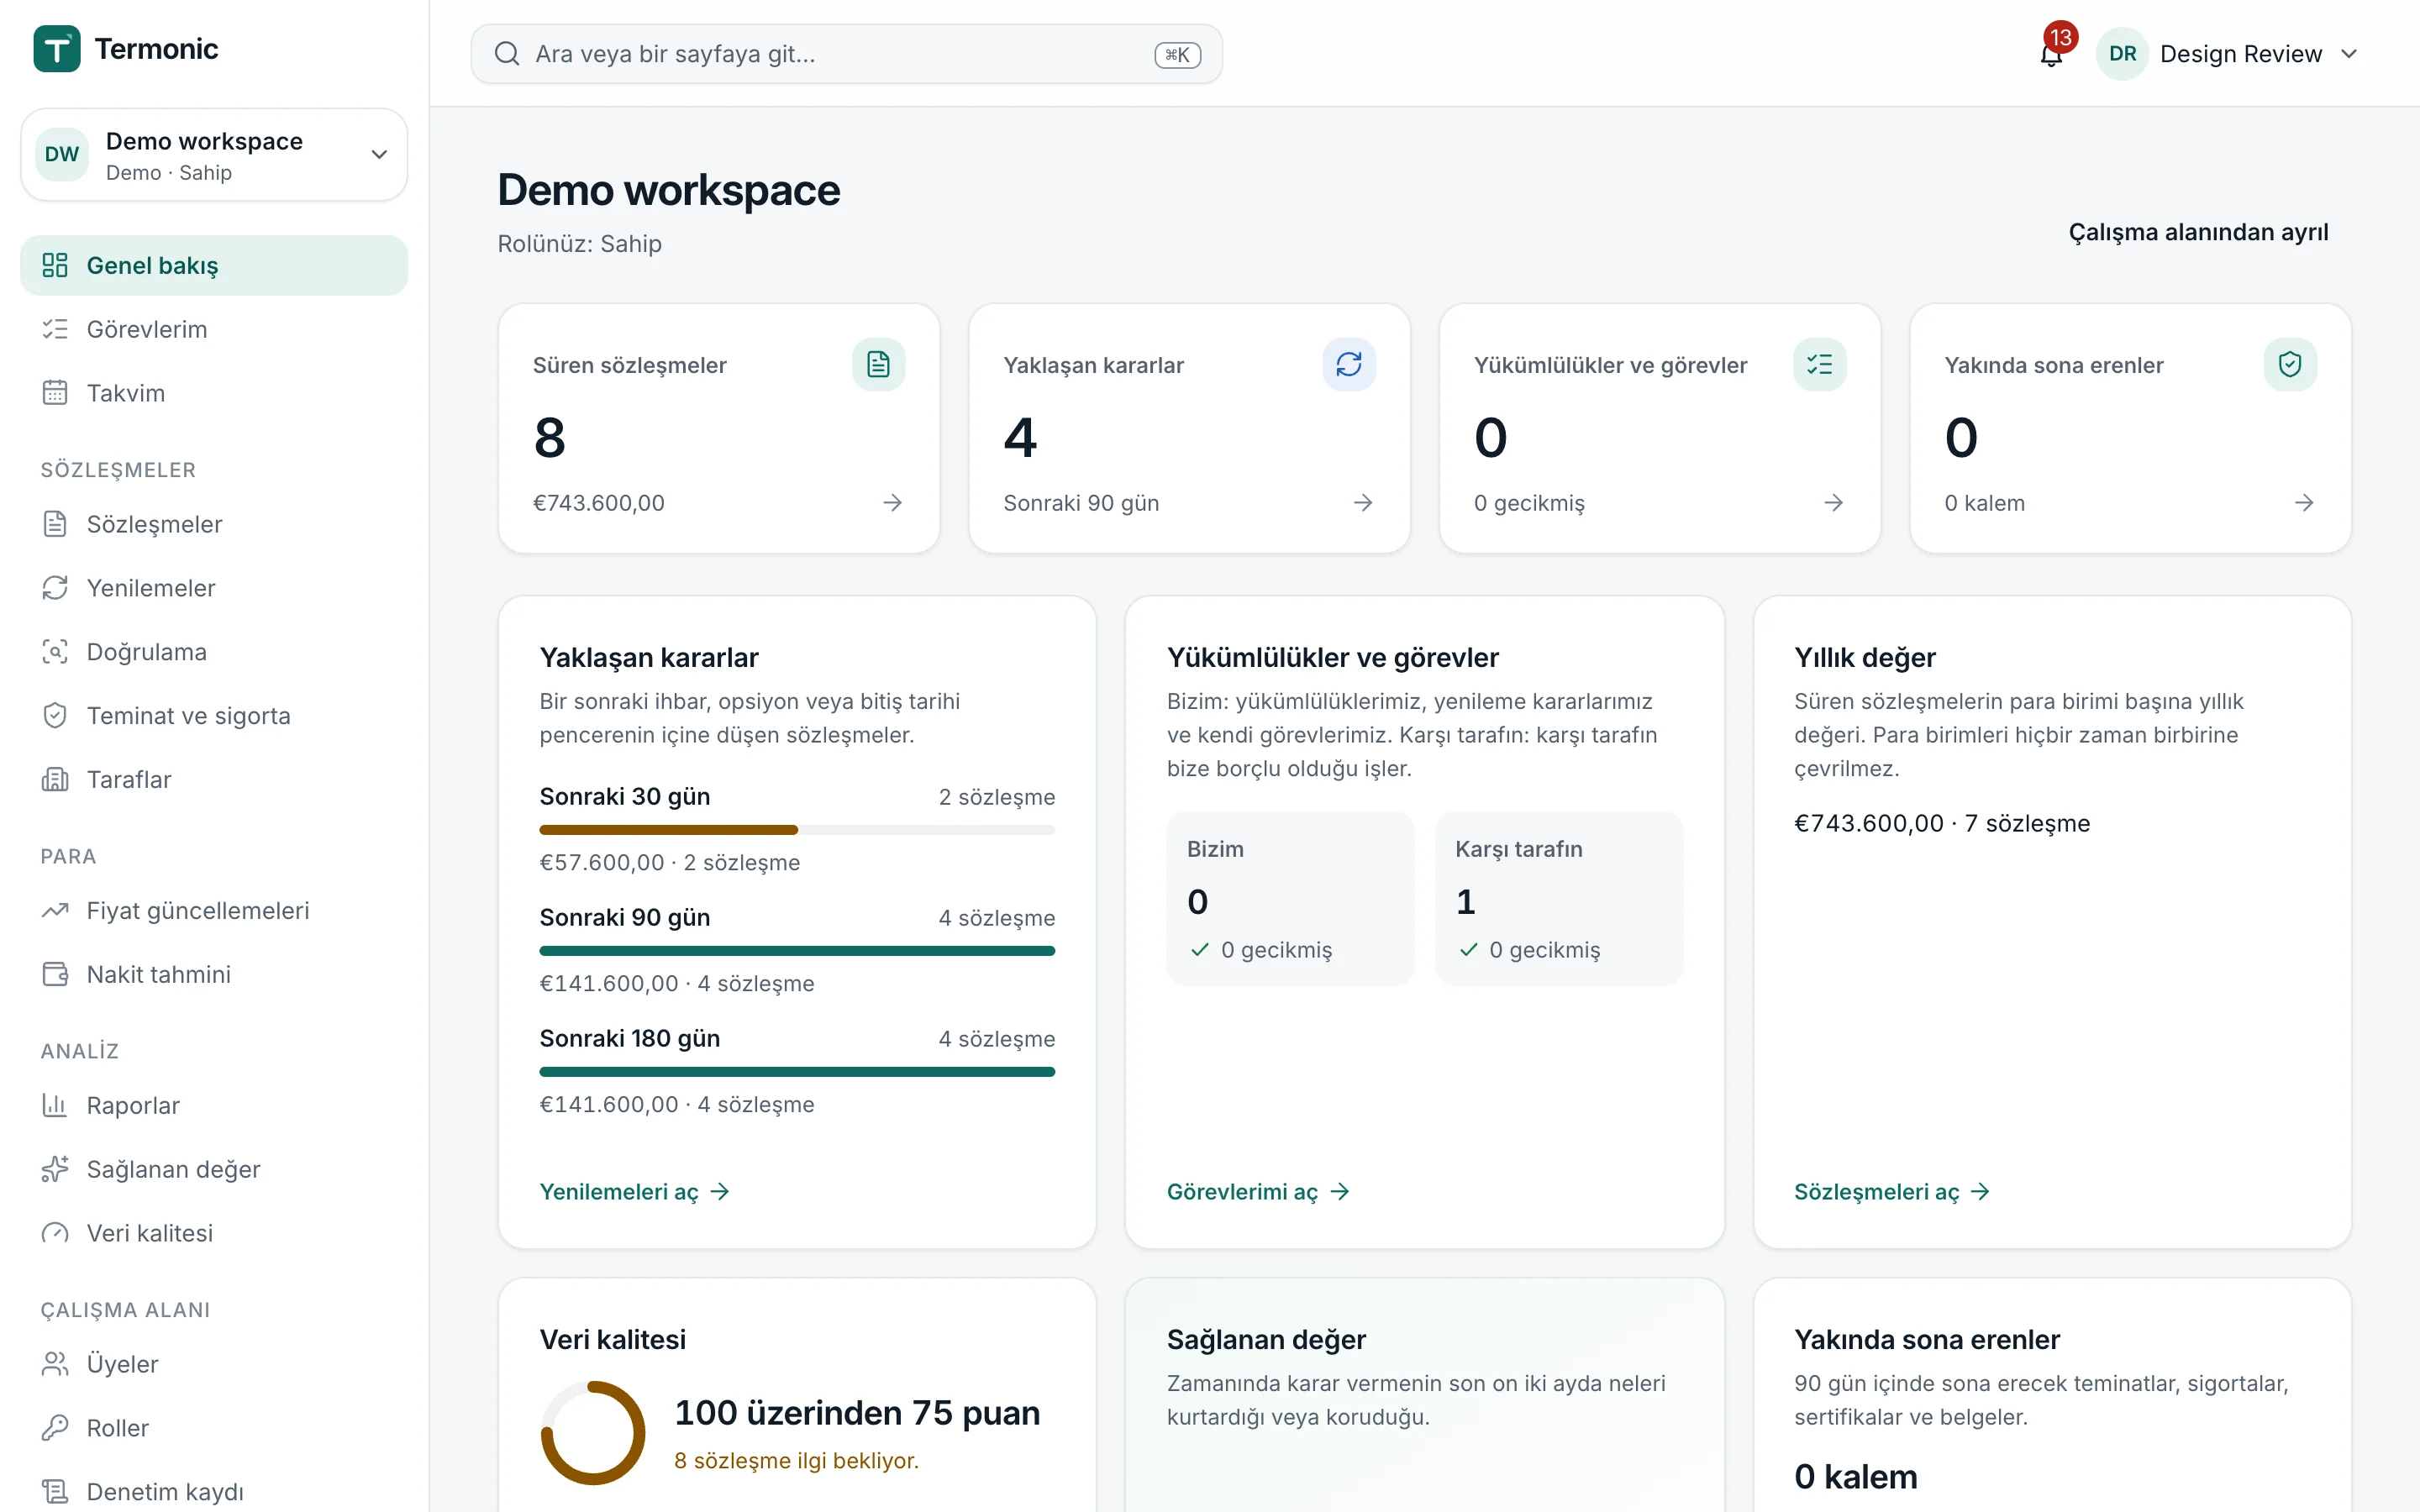This screenshot has height=1512, width=2420.
Task: Go to Takvim in the sidebar
Action: point(214,393)
